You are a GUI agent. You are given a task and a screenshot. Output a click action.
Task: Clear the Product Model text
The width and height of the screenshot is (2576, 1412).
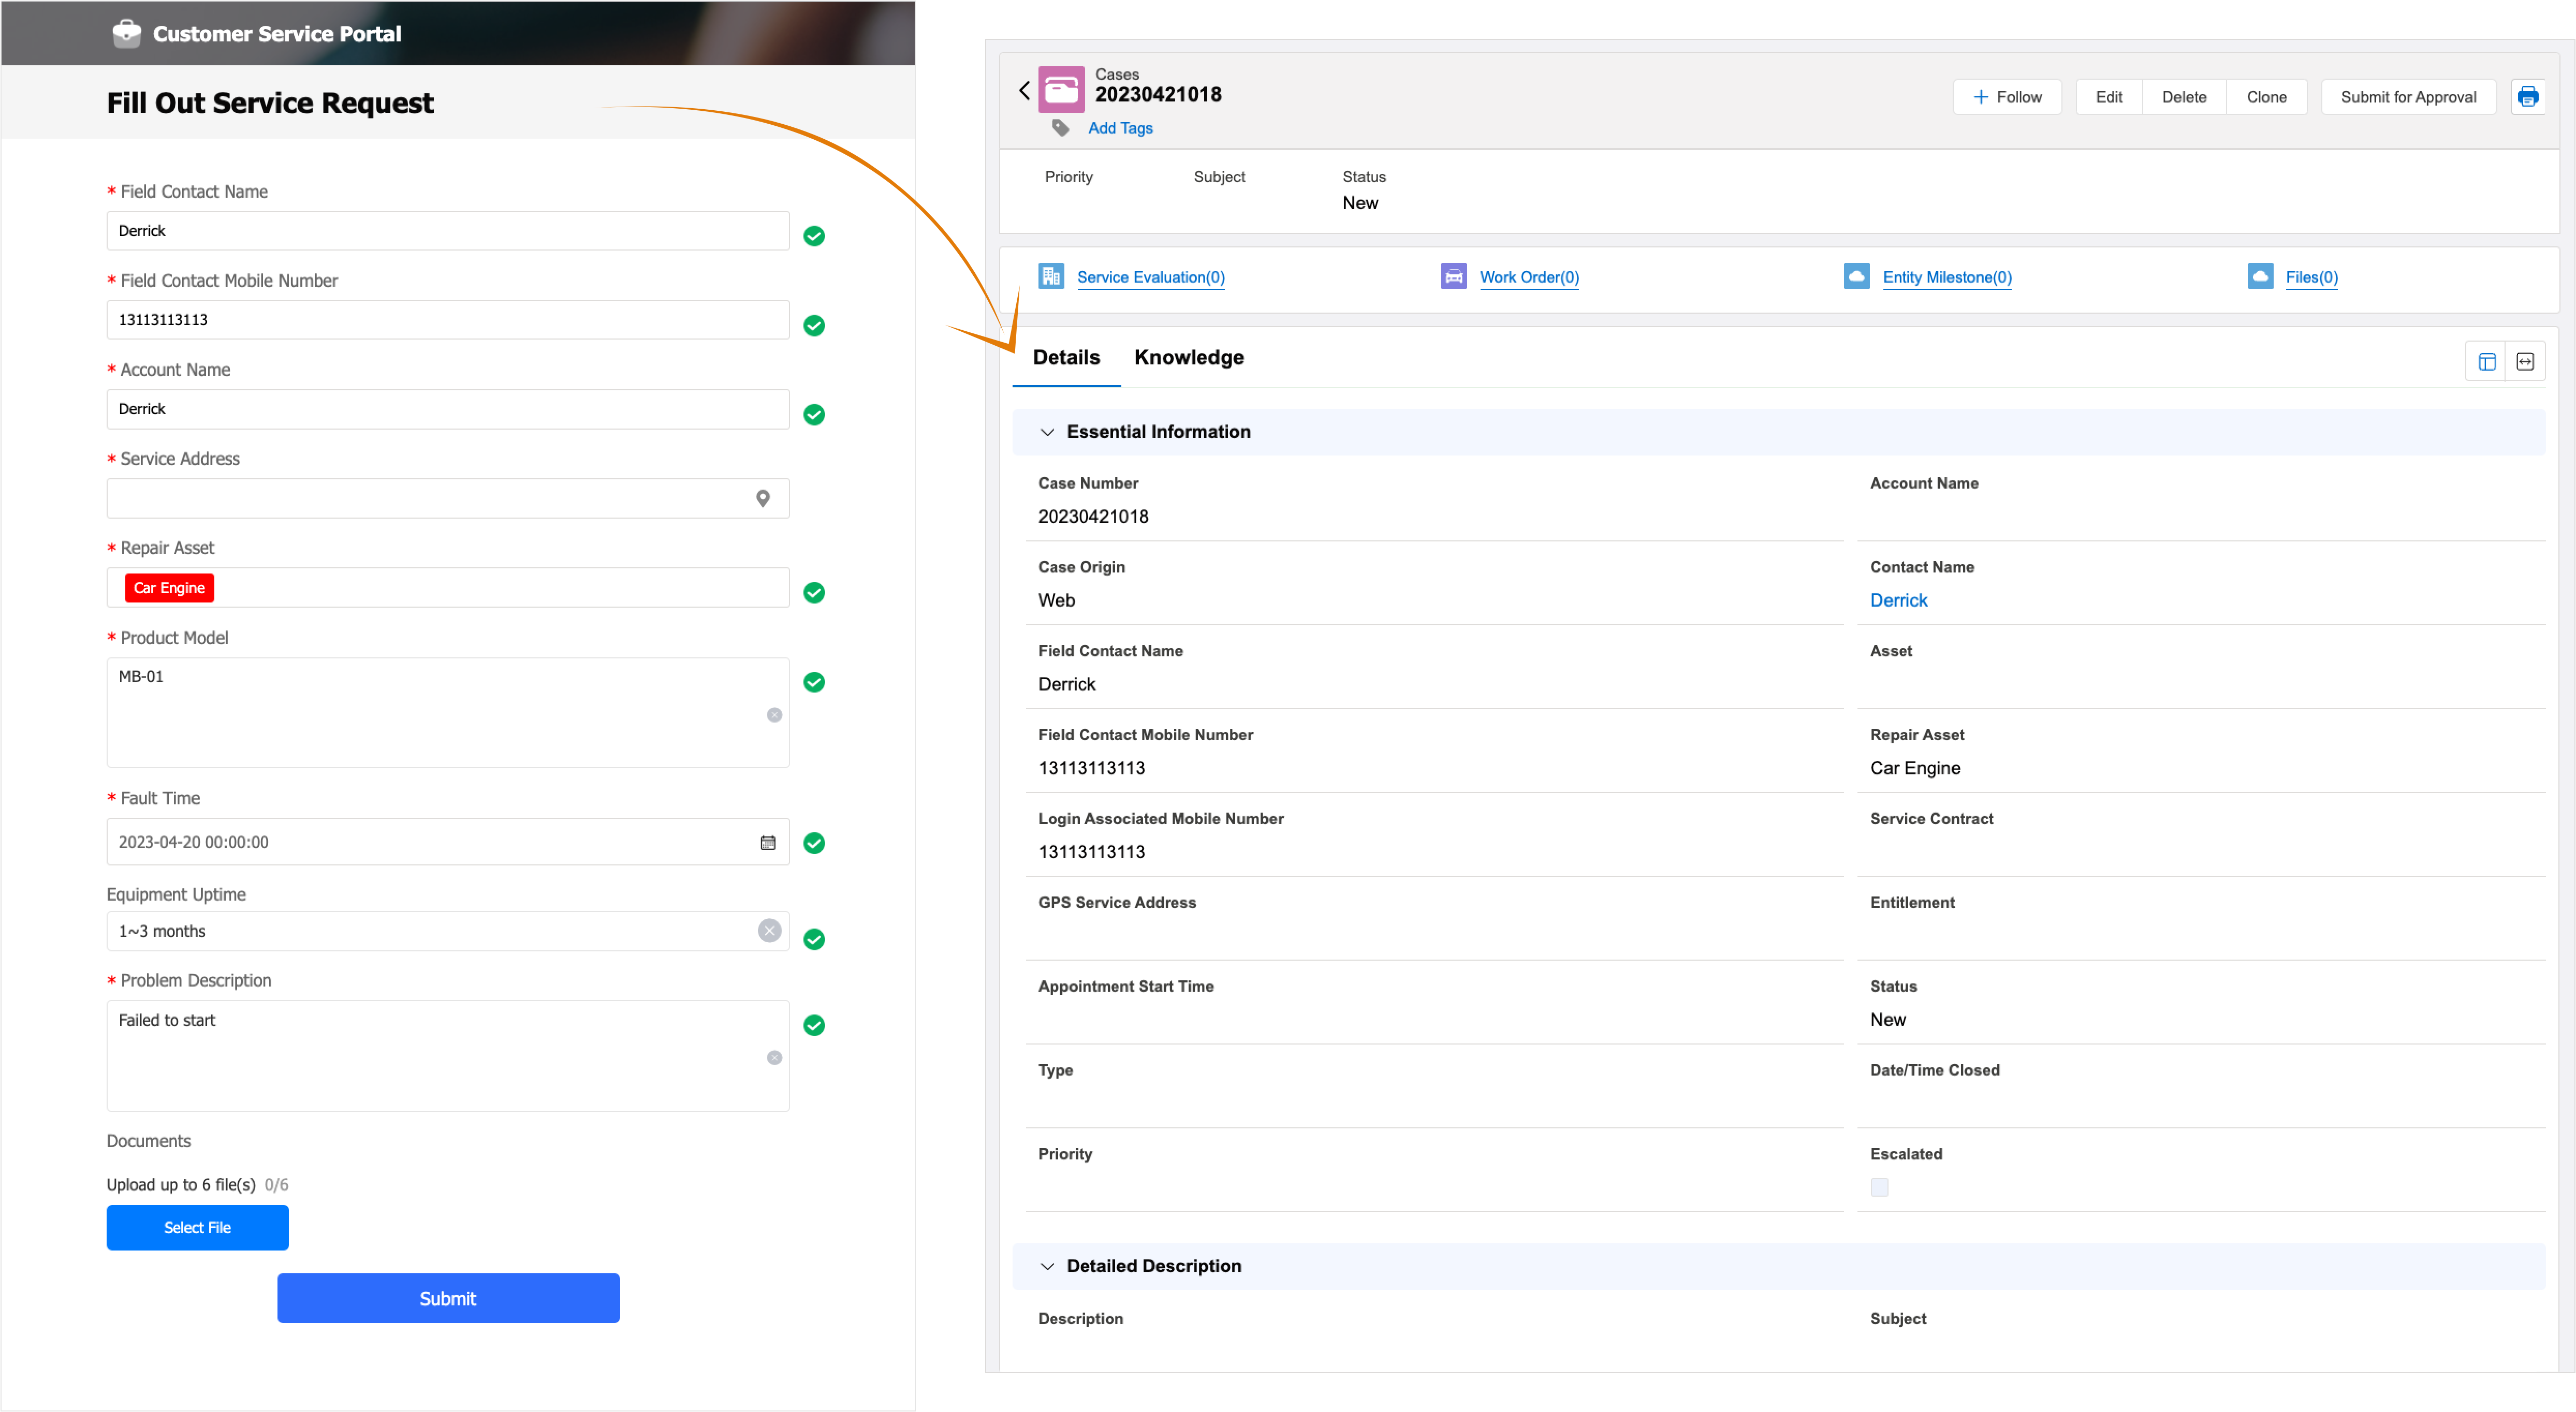click(x=774, y=714)
